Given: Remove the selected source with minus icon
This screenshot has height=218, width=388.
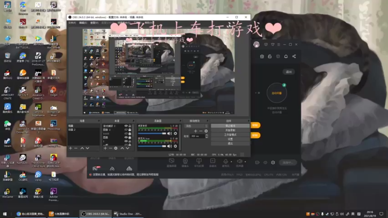Looking at the screenshot, I should [111, 148].
